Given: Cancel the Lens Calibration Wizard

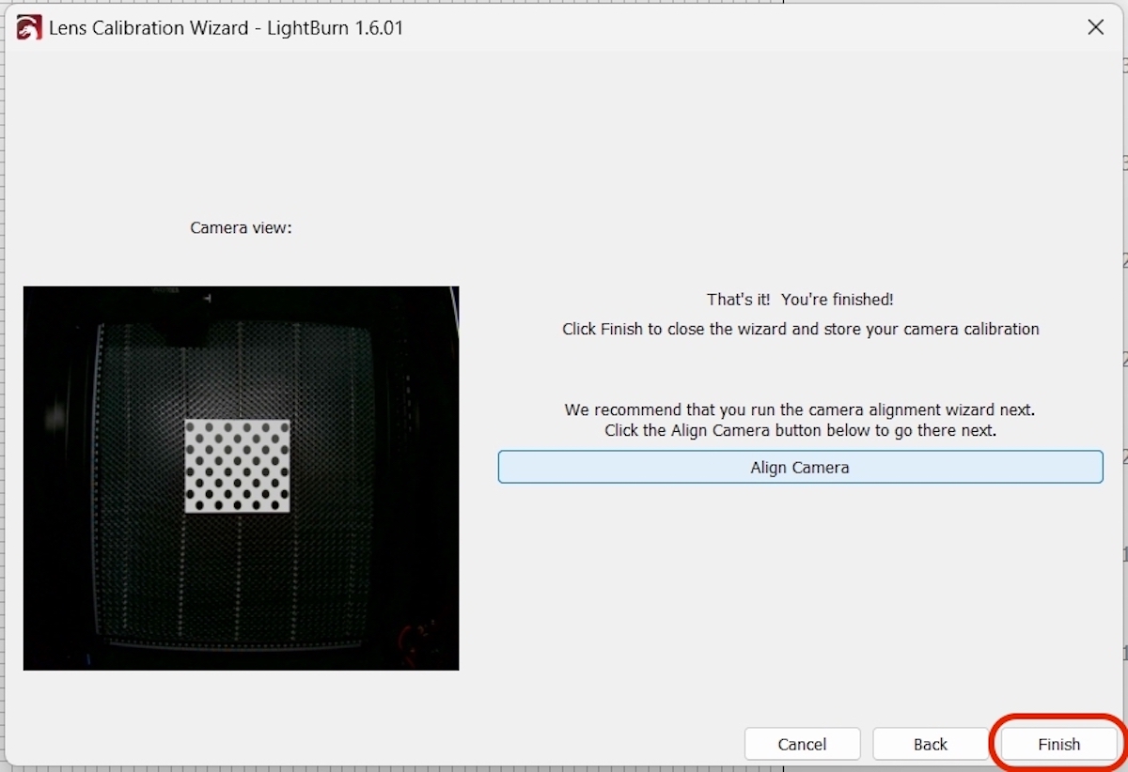Looking at the screenshot, I should [x=802, y=745].
